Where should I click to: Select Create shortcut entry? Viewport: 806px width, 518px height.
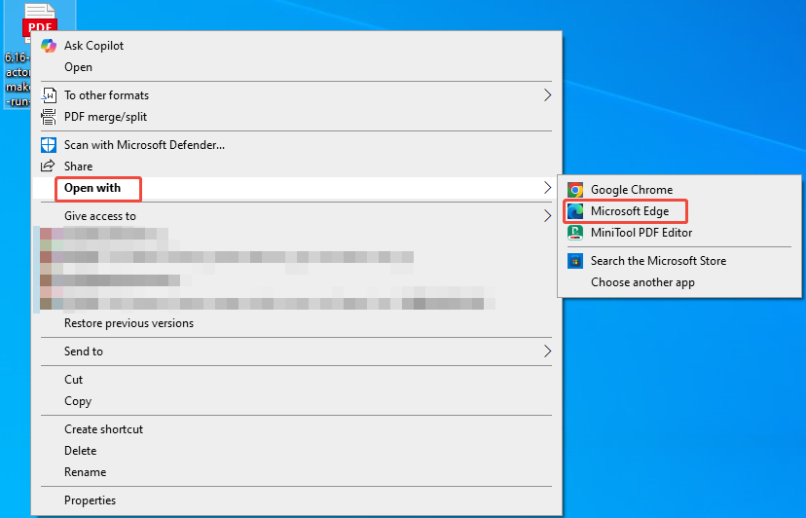coord(296,429)
